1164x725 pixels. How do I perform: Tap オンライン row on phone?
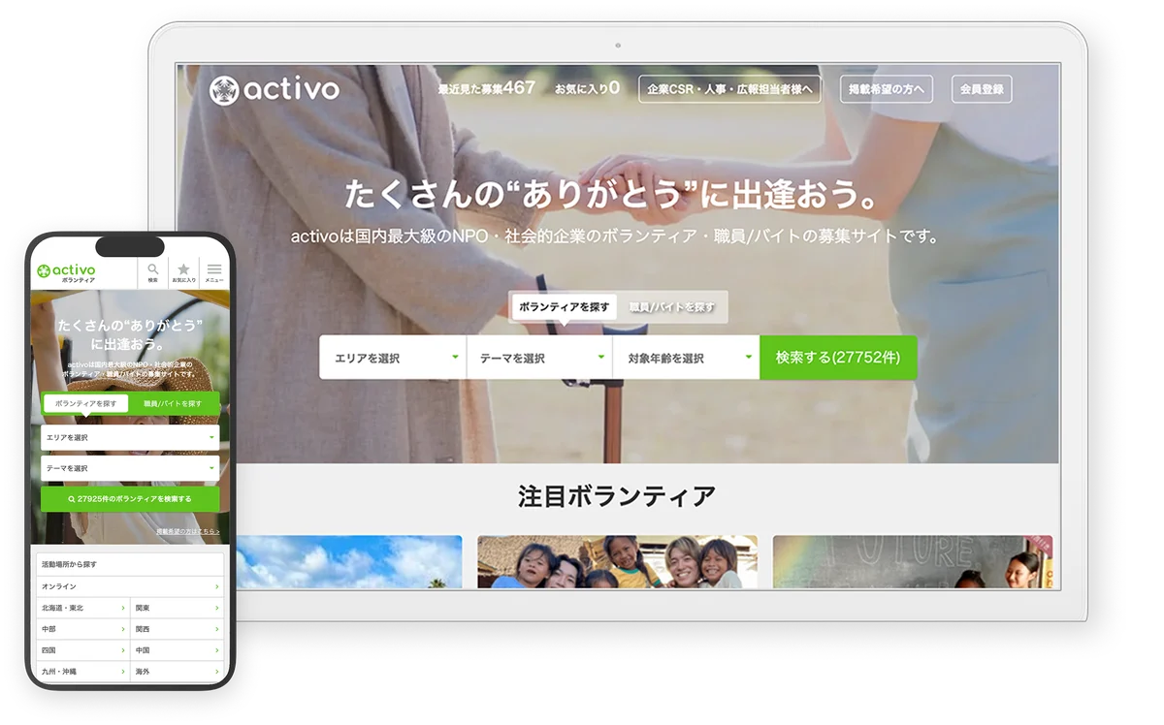coord(130,586)
